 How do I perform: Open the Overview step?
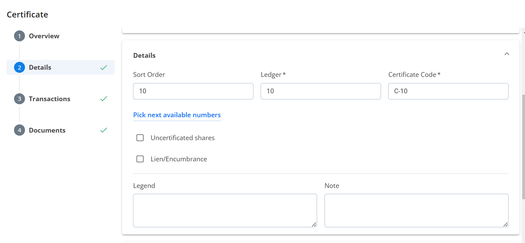click(x=44, y=36)
